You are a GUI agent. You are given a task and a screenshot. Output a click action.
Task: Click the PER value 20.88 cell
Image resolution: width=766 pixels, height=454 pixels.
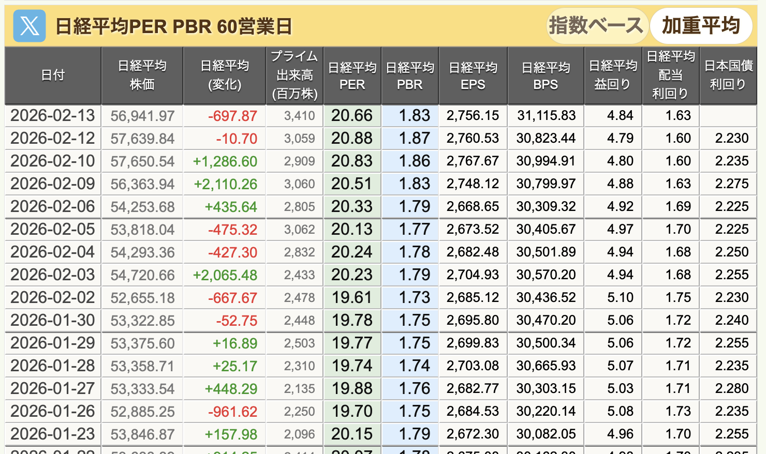click(x=352, y=139)
